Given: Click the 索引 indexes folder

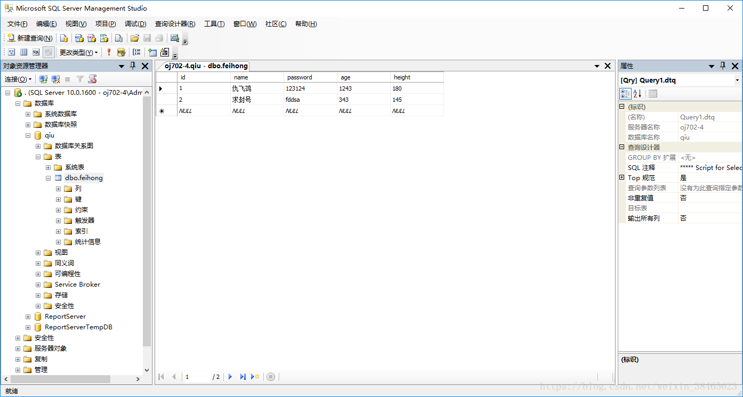Looking at the screenshot, I should click(x=82, y=231).
